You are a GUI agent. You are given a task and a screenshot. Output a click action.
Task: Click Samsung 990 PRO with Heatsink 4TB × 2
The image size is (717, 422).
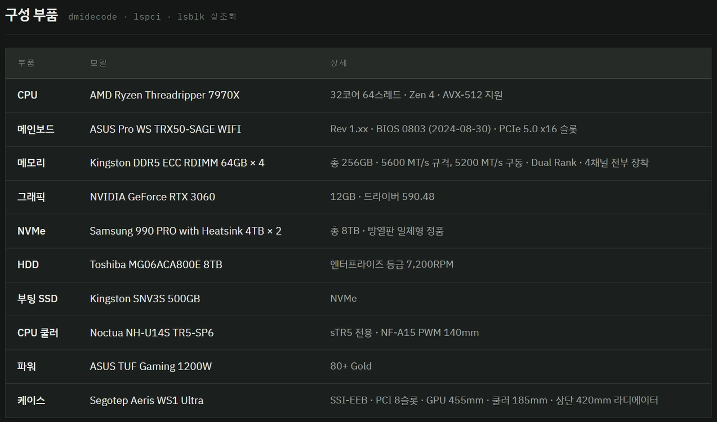[x=185, y=231]
